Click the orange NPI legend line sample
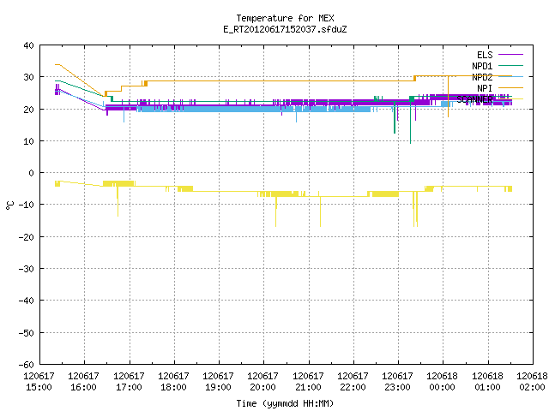This screenshot has height=411, width=549. [x=511, y=87]
